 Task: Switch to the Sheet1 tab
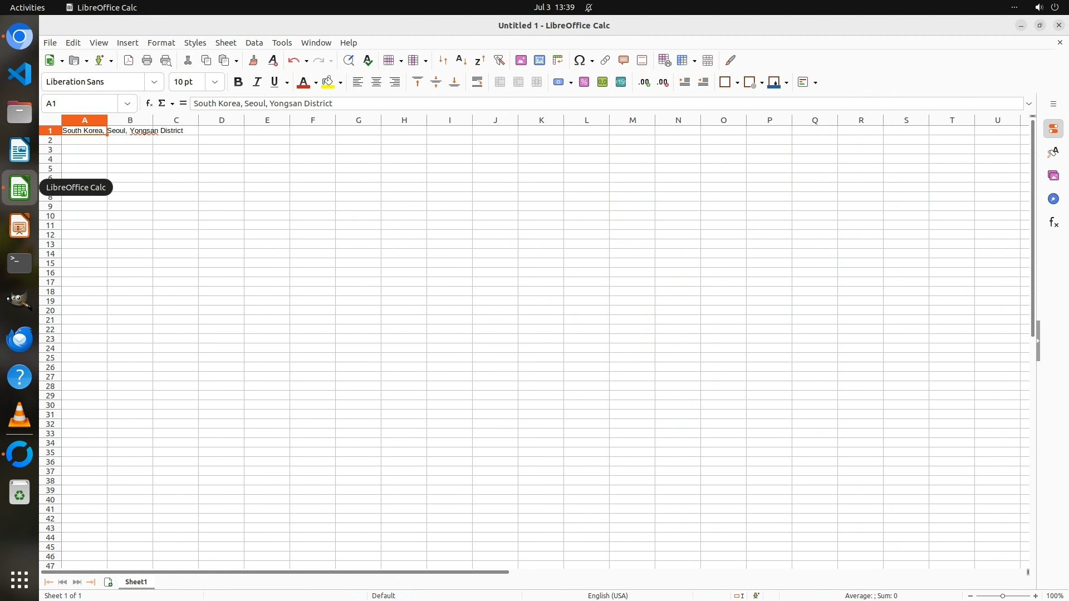(136, 582)
